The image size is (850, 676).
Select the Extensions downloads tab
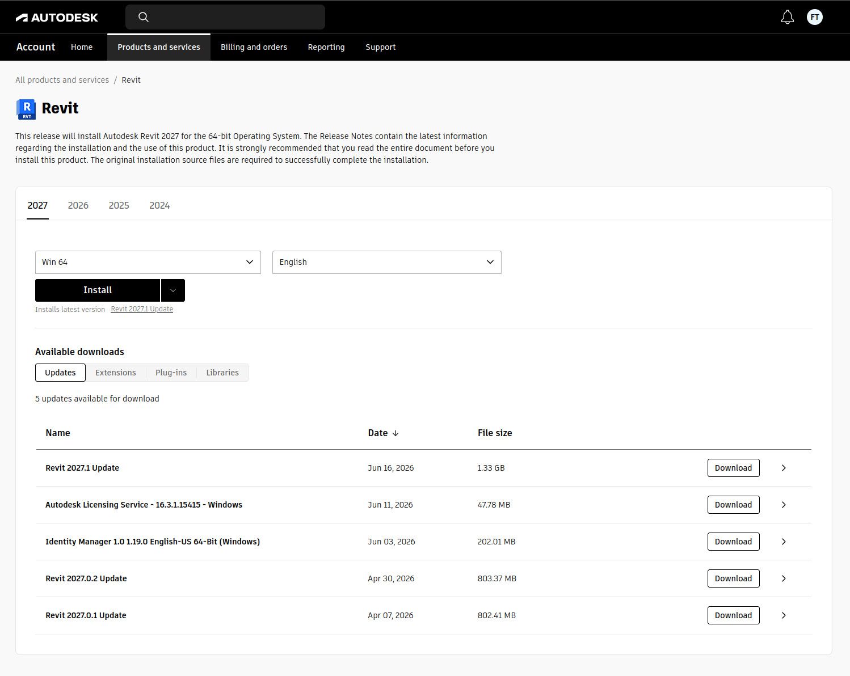point(116,373)
